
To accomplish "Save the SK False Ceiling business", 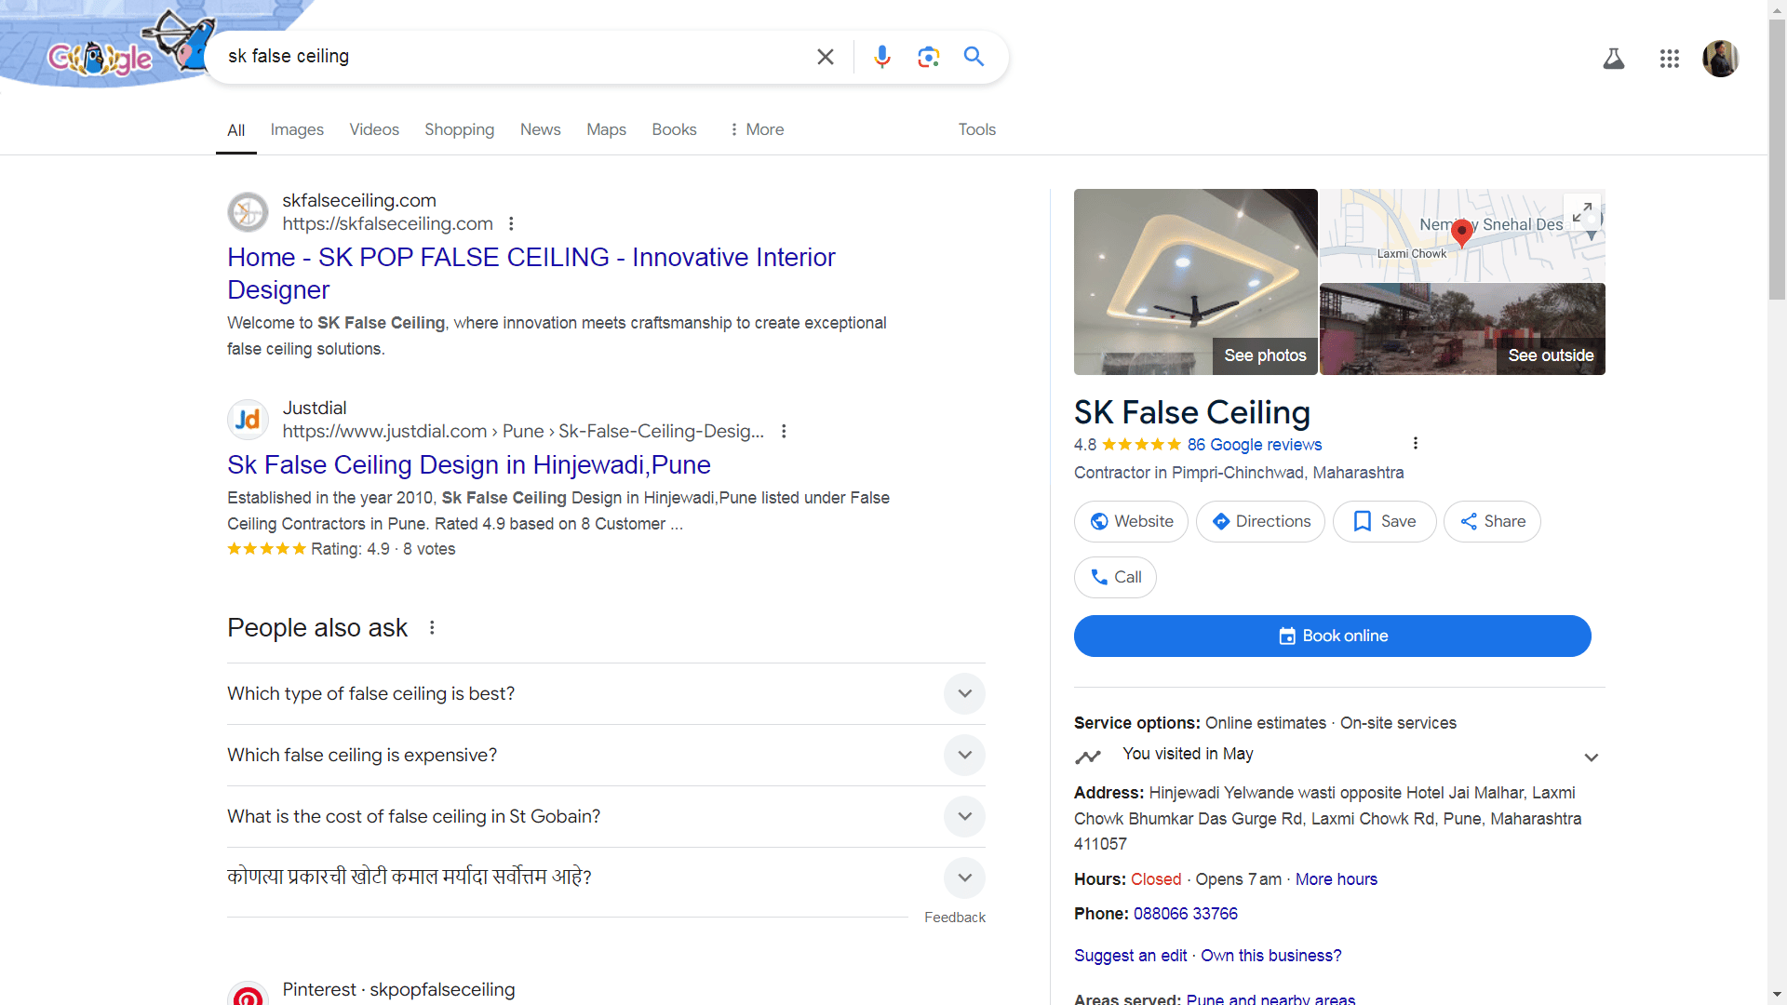I will coord(1384,522).
